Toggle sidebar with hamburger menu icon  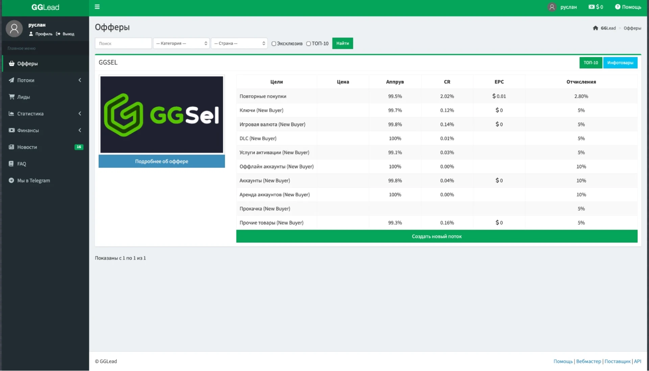tap(97, 7)
